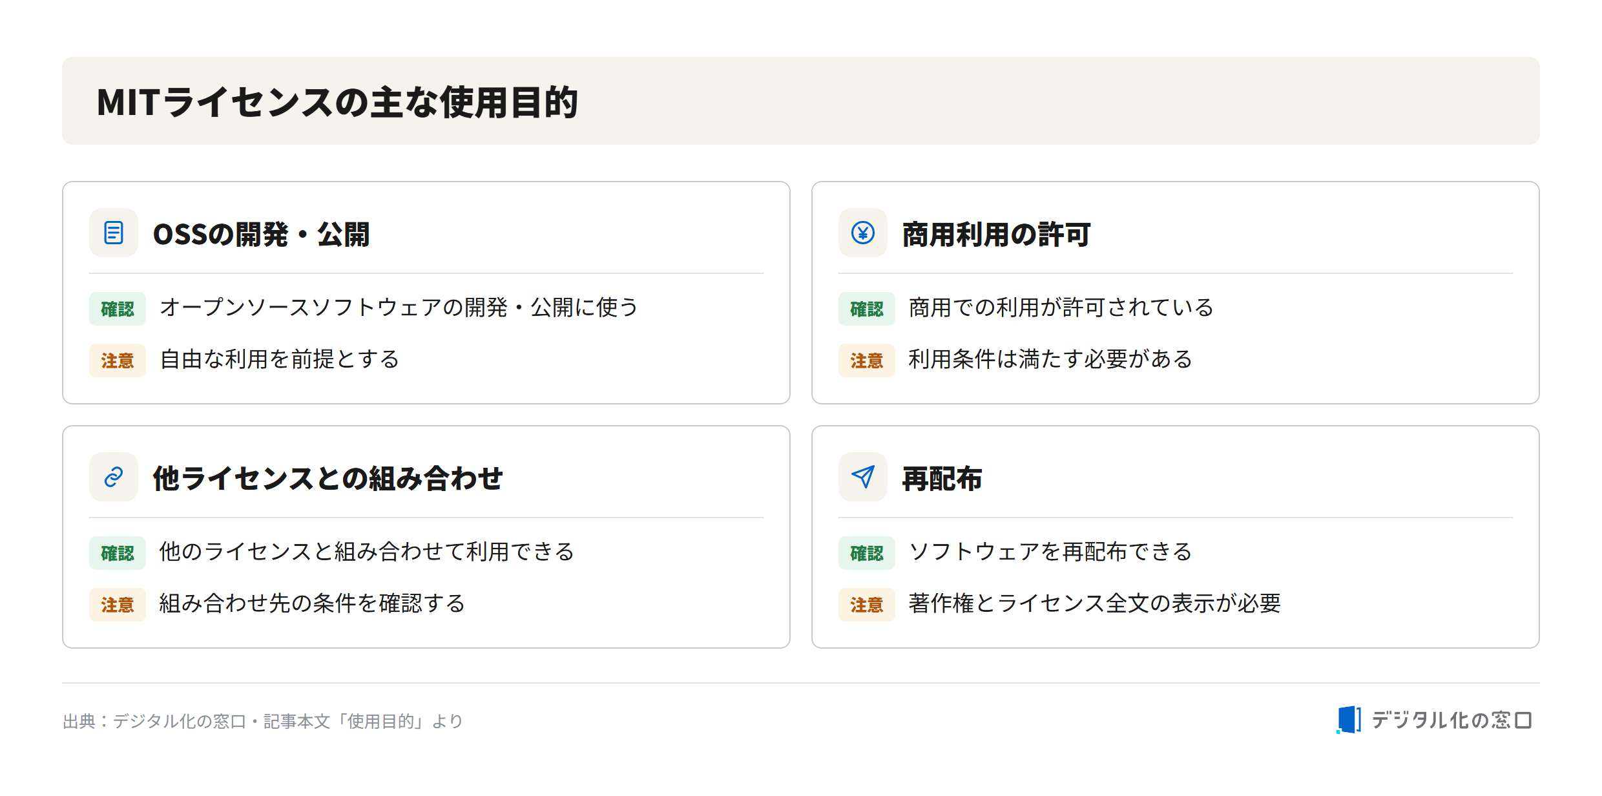Click the yen circle icon beside 商用利用の許可
1602x796 pixels.
[863, 233]
